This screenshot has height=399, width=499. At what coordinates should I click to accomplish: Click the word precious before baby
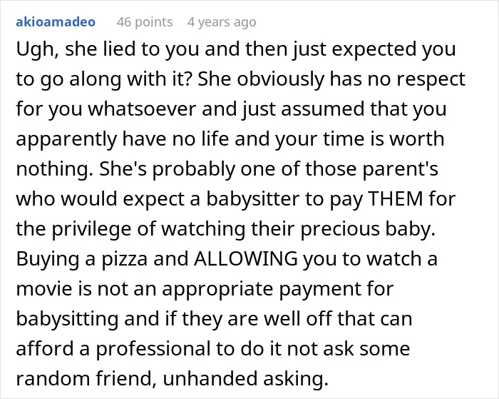click(x=340, y=230)
